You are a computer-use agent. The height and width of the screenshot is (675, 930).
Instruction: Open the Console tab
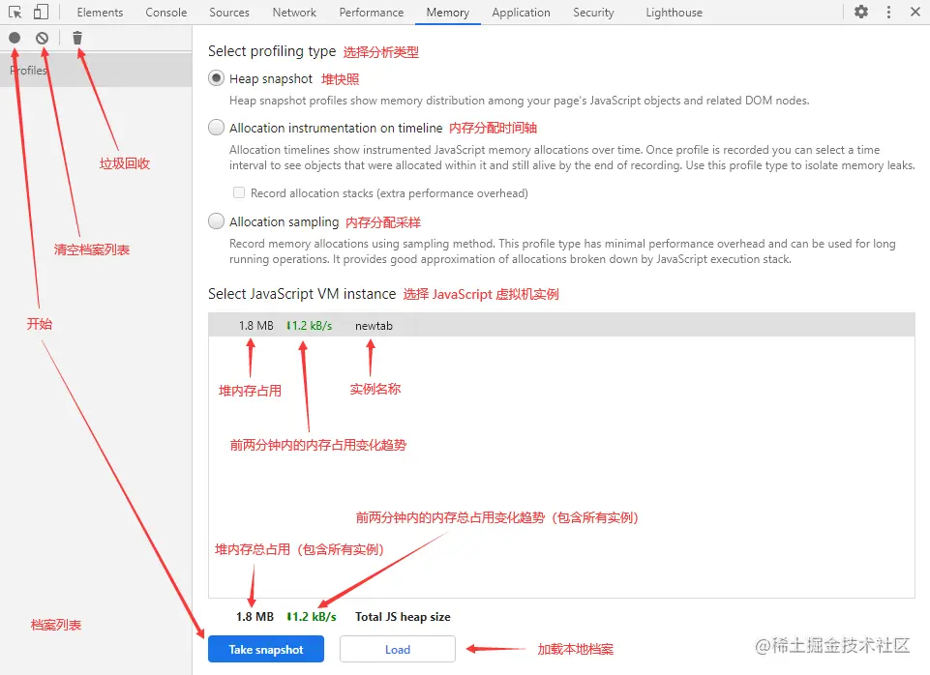pos(166,13)
